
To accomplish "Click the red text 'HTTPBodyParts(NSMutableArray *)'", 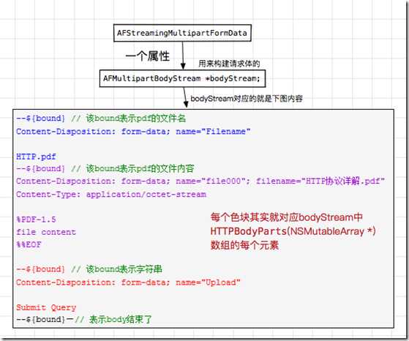I will tap(293, 231).
